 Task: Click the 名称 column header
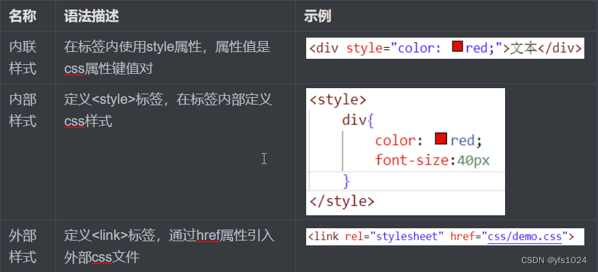(23, 16)
